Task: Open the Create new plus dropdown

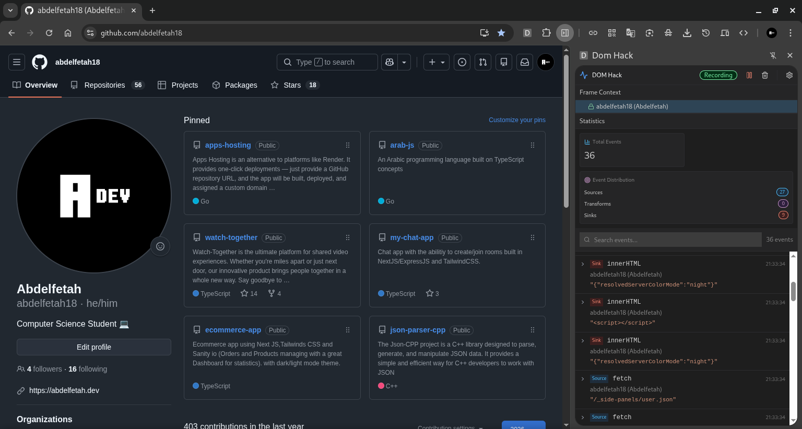Action: point(436,62)
